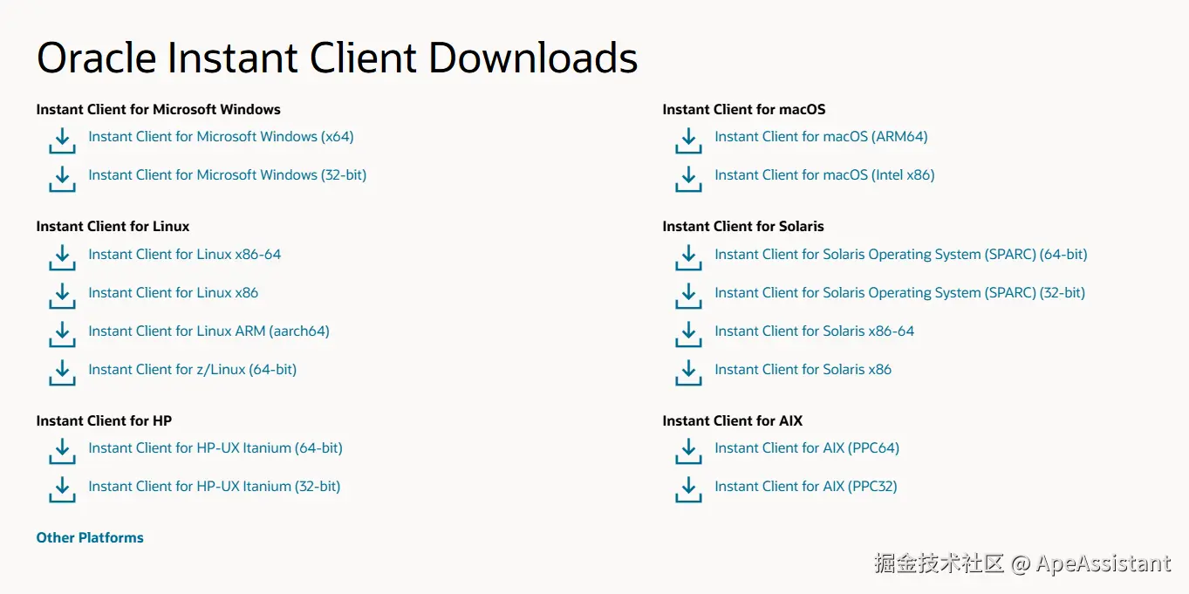Click the Instant Client for AIX heading
Screen dimensions: 1189x594
click(x=733, y=421)
